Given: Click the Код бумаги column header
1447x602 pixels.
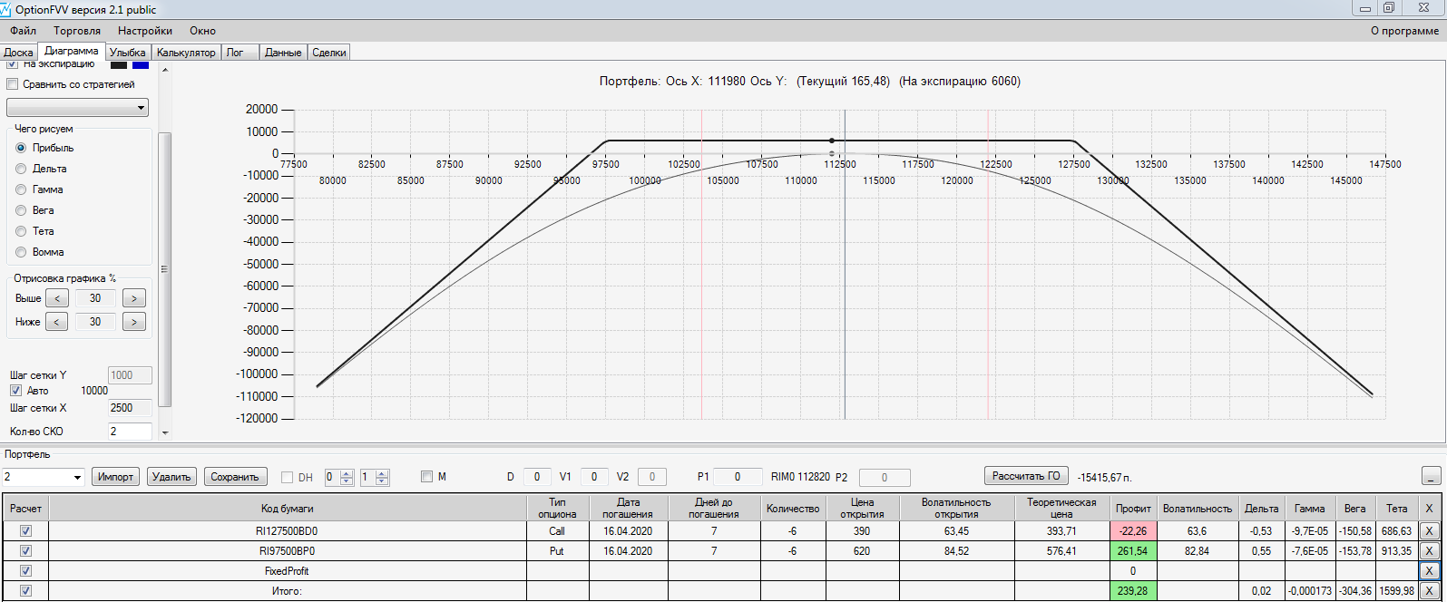Looking at the screenshot, I should [287, 509].
